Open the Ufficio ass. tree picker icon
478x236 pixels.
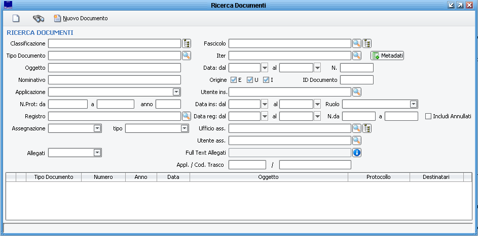(367, 128)
